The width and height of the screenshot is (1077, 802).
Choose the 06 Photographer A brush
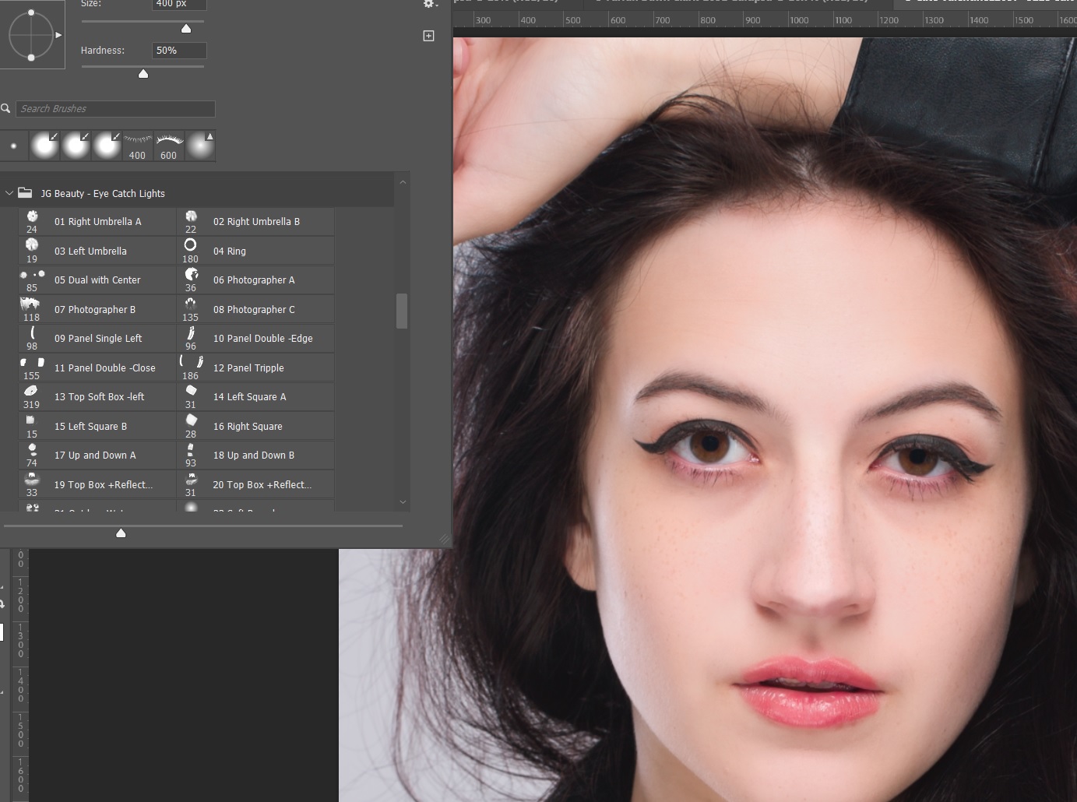(256, 280)
